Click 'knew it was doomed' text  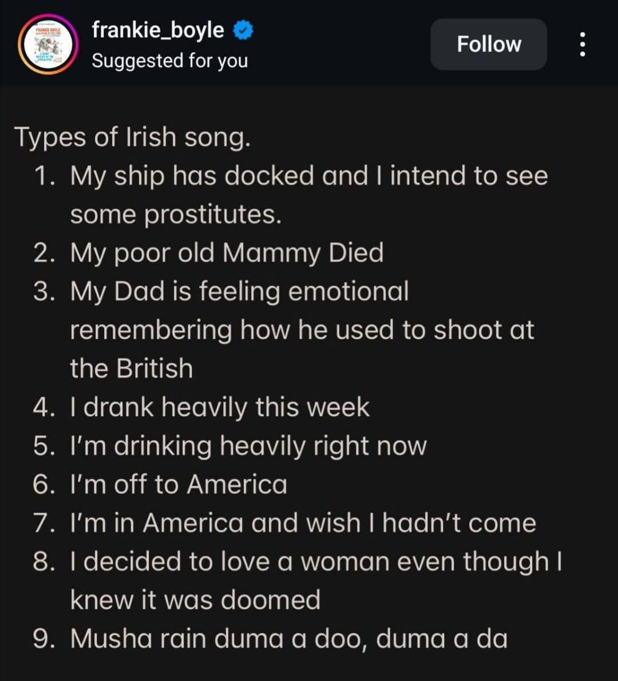[196, 600]
